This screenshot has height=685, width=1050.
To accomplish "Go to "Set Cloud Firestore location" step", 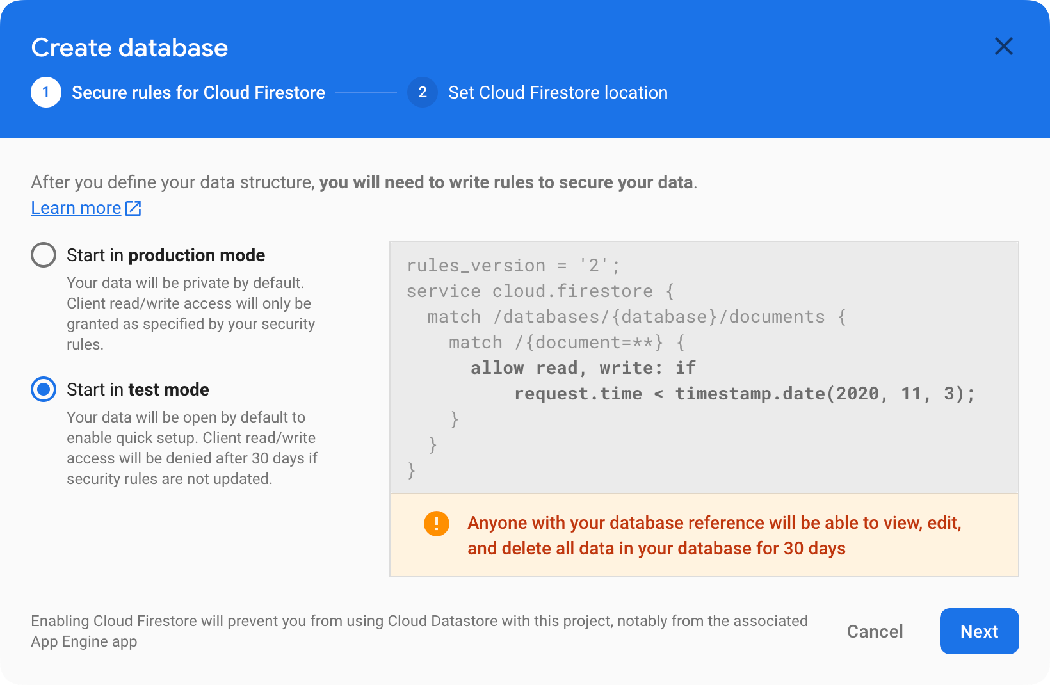I will [558, 92].
